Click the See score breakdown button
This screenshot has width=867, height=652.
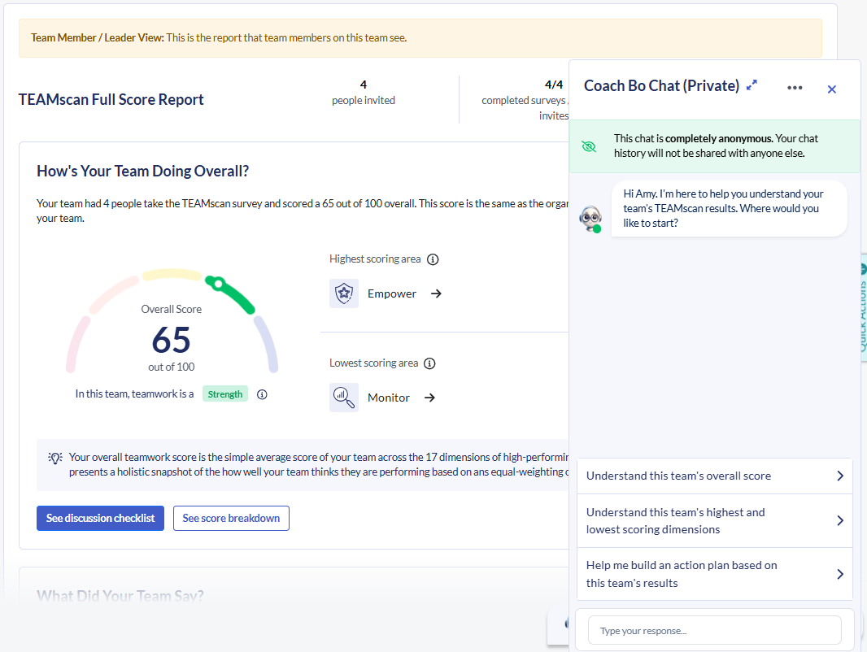pyautogui.click(x=231, y=518)
